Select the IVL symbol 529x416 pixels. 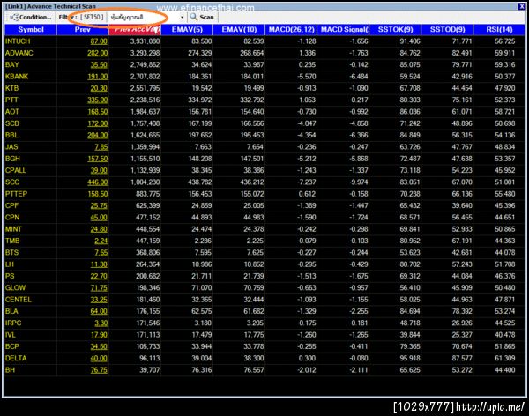click(11, 335)
